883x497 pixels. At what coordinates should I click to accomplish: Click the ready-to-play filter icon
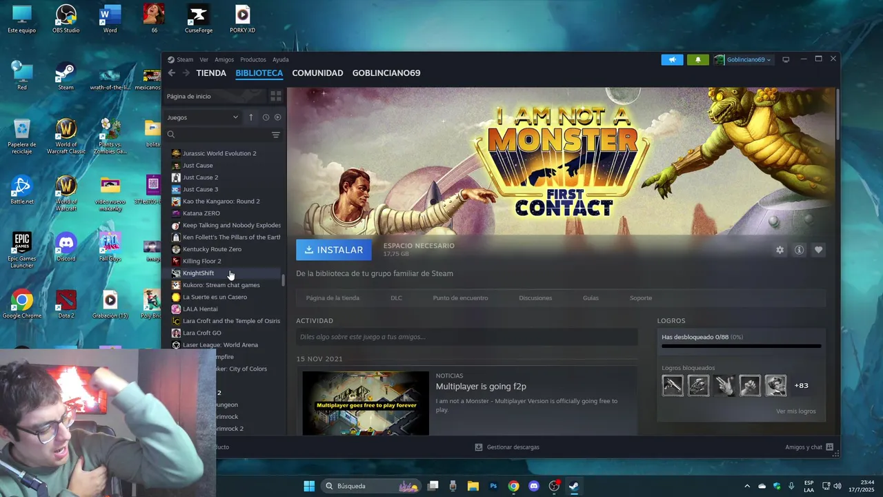click(278, 117)
